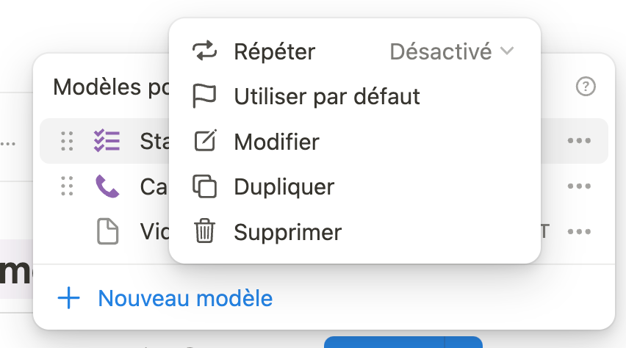Image resolution: width=626 pixels, height=348 pixels.
Task: Open three-dot menu for phone template
Action: click(x=579, y=186)
